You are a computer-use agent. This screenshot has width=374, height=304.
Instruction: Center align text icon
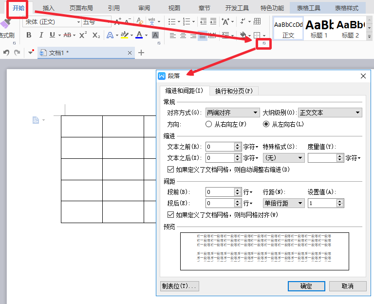tap(183, 36)
